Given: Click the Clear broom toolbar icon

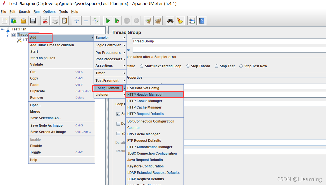Looking at the screenshot, I should coord(148,21).
